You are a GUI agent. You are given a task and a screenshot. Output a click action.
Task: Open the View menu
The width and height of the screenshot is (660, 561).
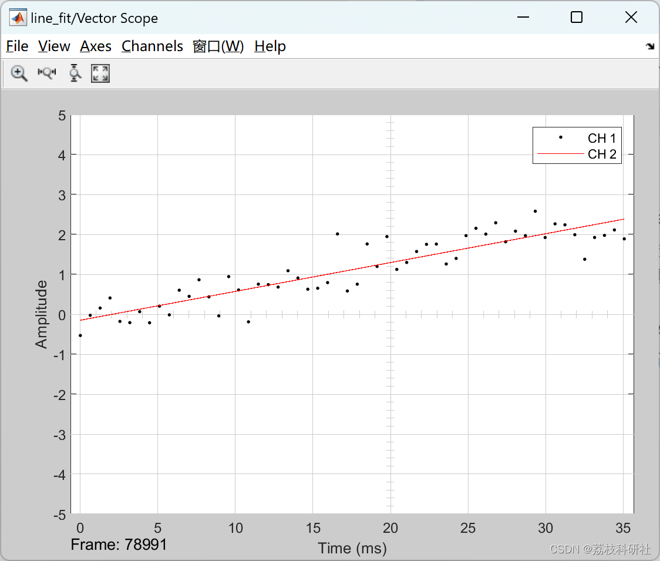point(53,46)
